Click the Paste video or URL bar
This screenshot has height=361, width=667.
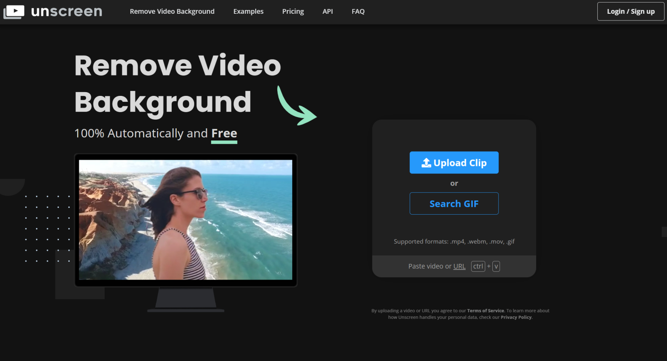point(454,266)
